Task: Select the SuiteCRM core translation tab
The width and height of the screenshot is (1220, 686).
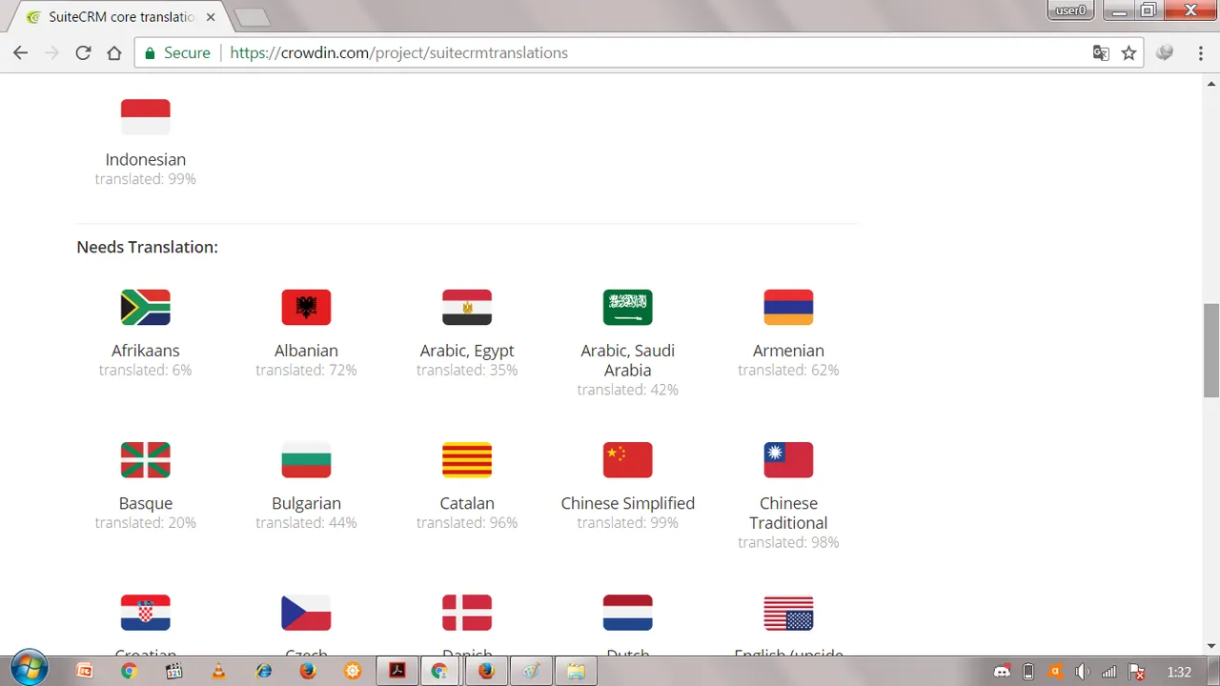Action: 119,17
